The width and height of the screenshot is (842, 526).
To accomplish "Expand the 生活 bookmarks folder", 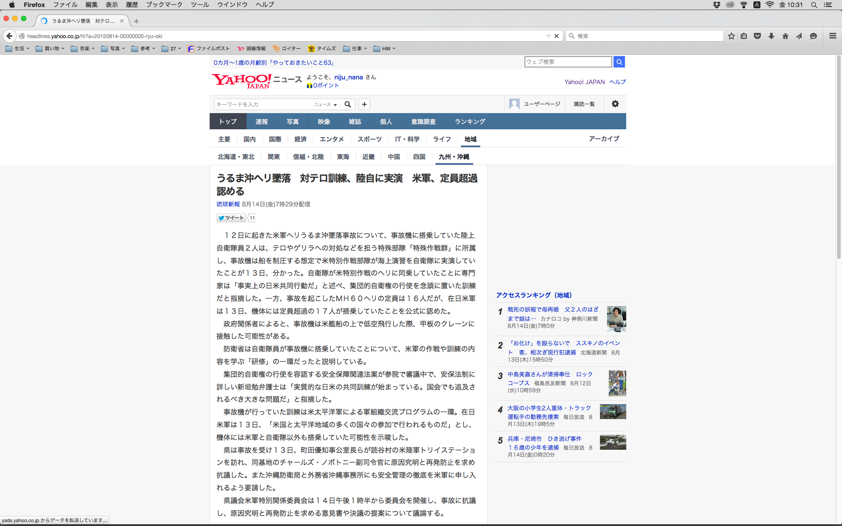I will (x=18, y=49).
